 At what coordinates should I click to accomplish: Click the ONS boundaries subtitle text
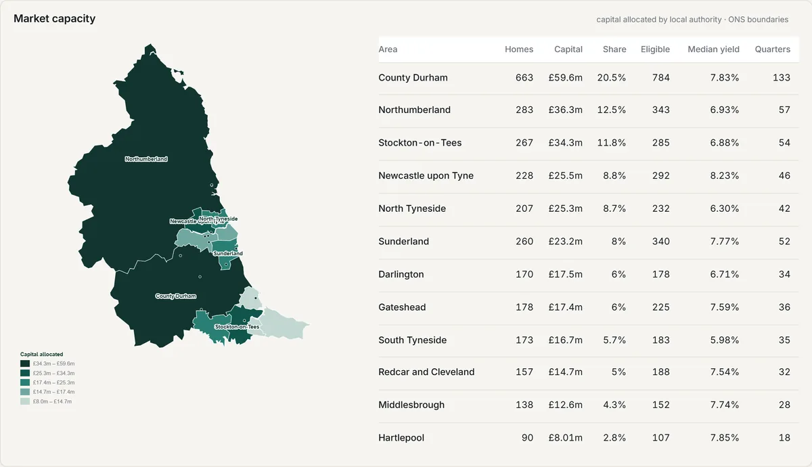point(759,20)
